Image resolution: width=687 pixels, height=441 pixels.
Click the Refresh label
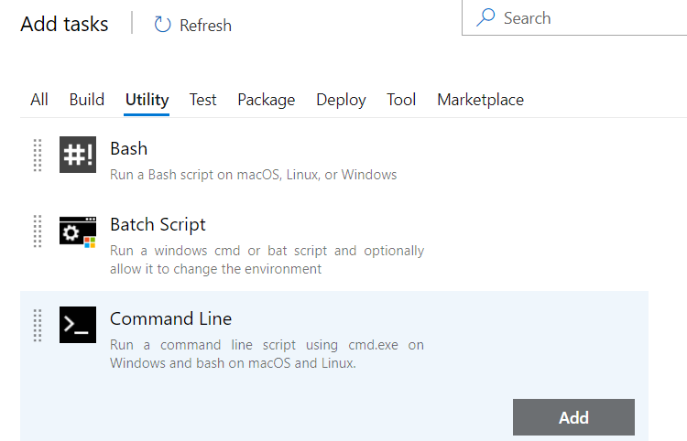coord(205,26)
